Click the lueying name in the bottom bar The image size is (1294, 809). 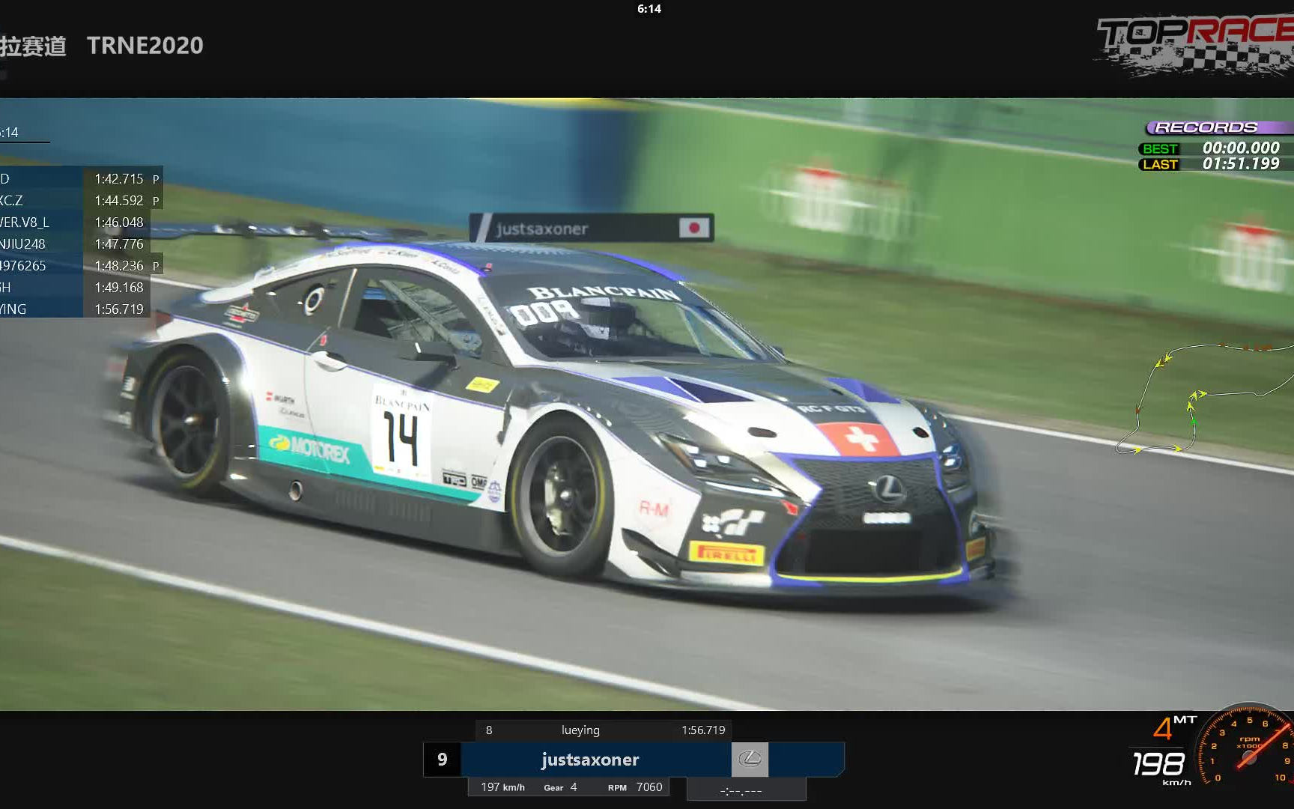click(580, 730)
